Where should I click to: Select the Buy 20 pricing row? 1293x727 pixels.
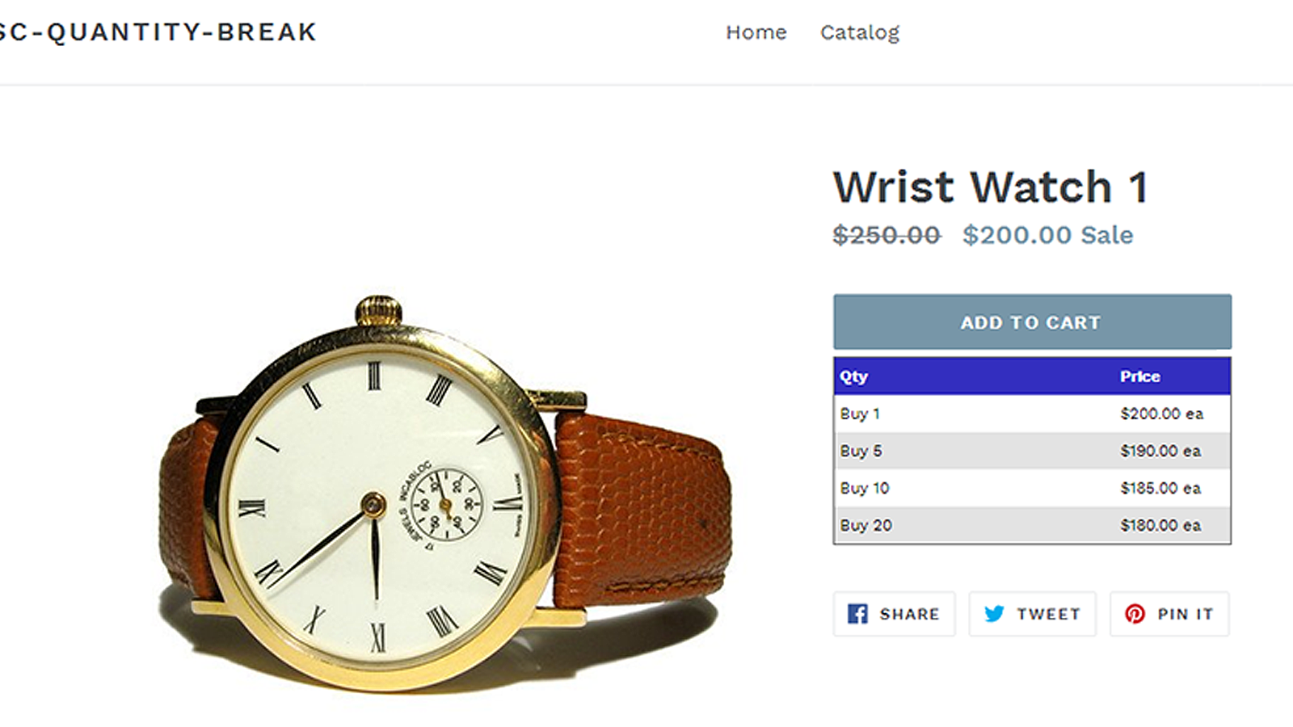[1031, 525]
